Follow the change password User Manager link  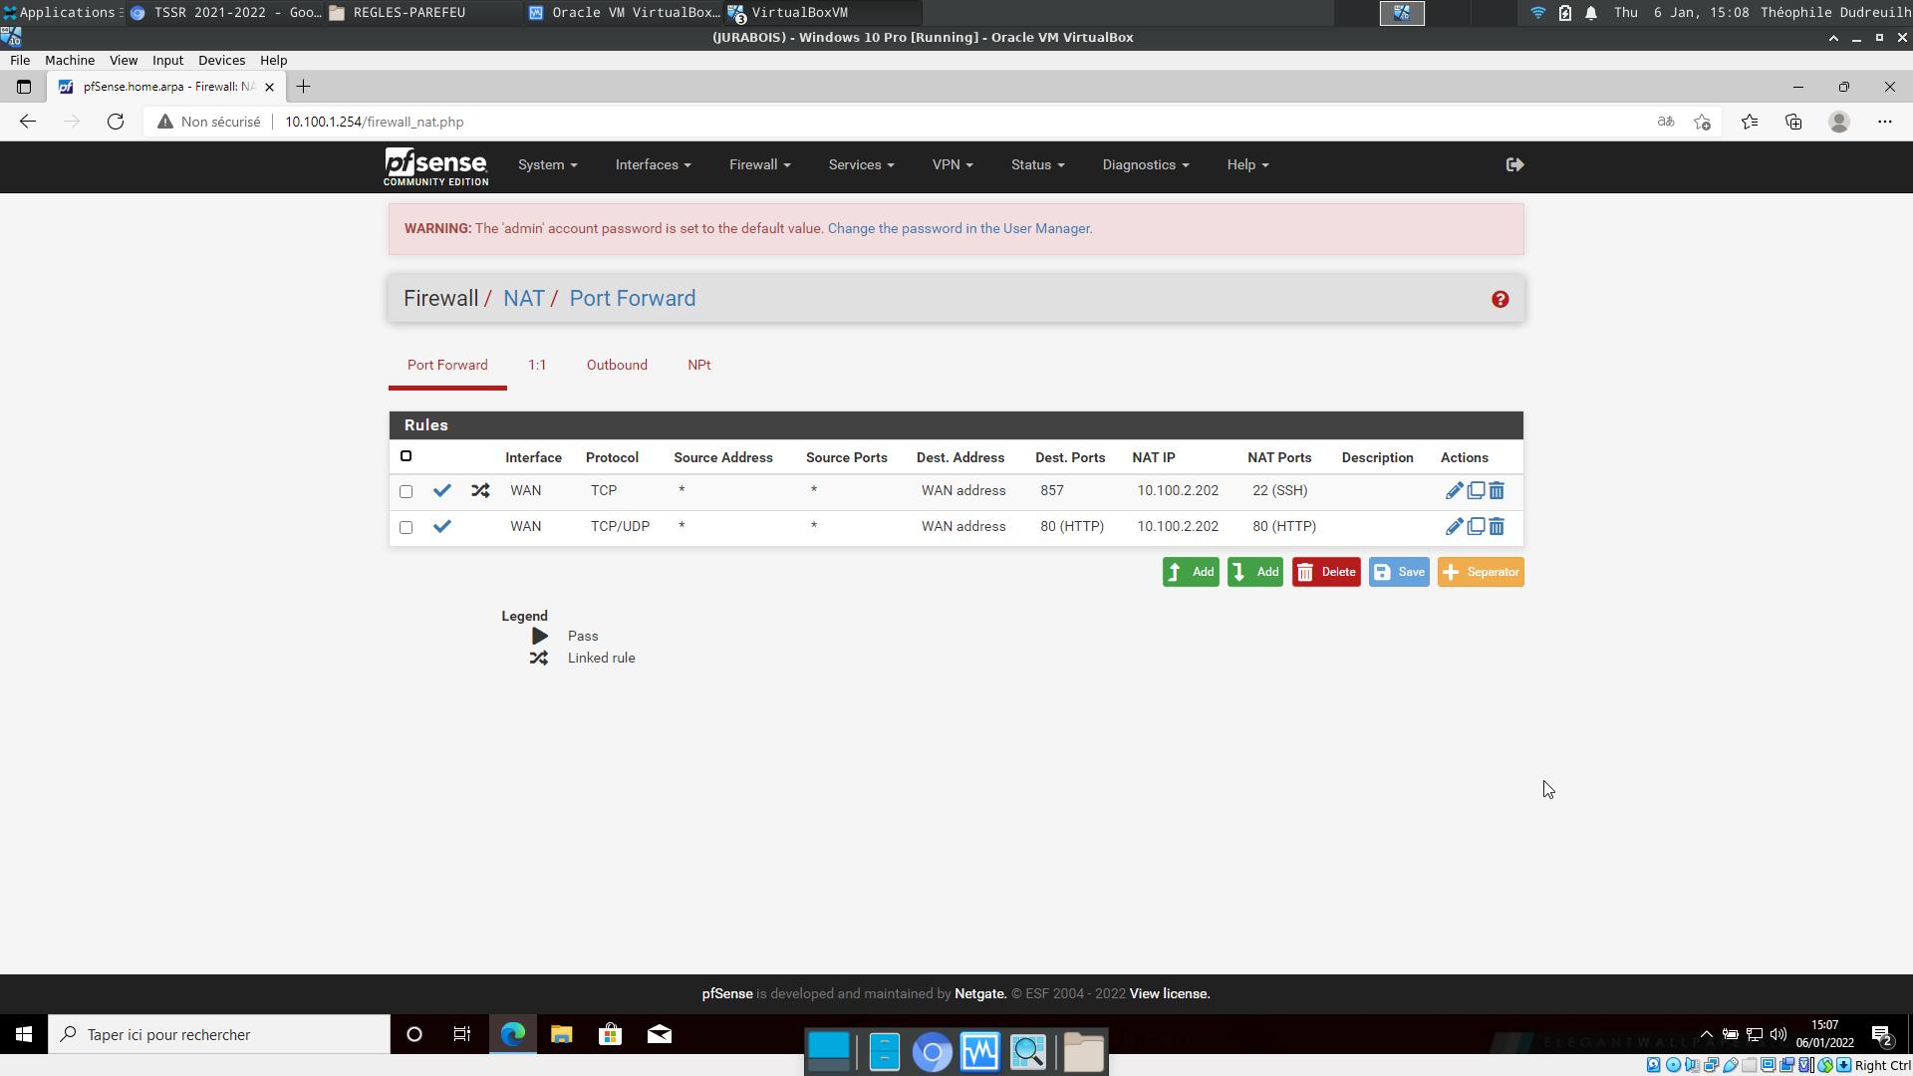click(x=959, y=229)
